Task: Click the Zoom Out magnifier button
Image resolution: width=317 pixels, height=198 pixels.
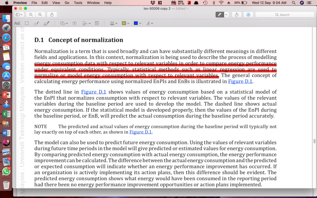Action: [31, 15]
